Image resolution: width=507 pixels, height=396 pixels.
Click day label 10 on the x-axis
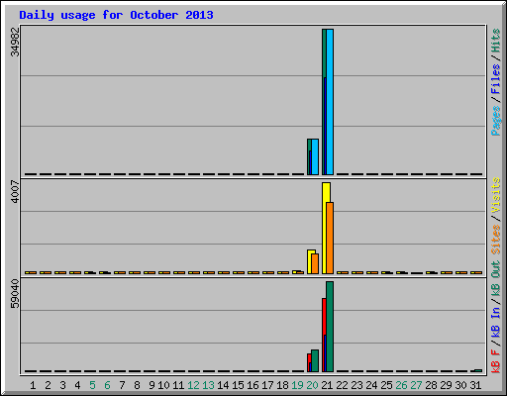(x=163, y=385)
